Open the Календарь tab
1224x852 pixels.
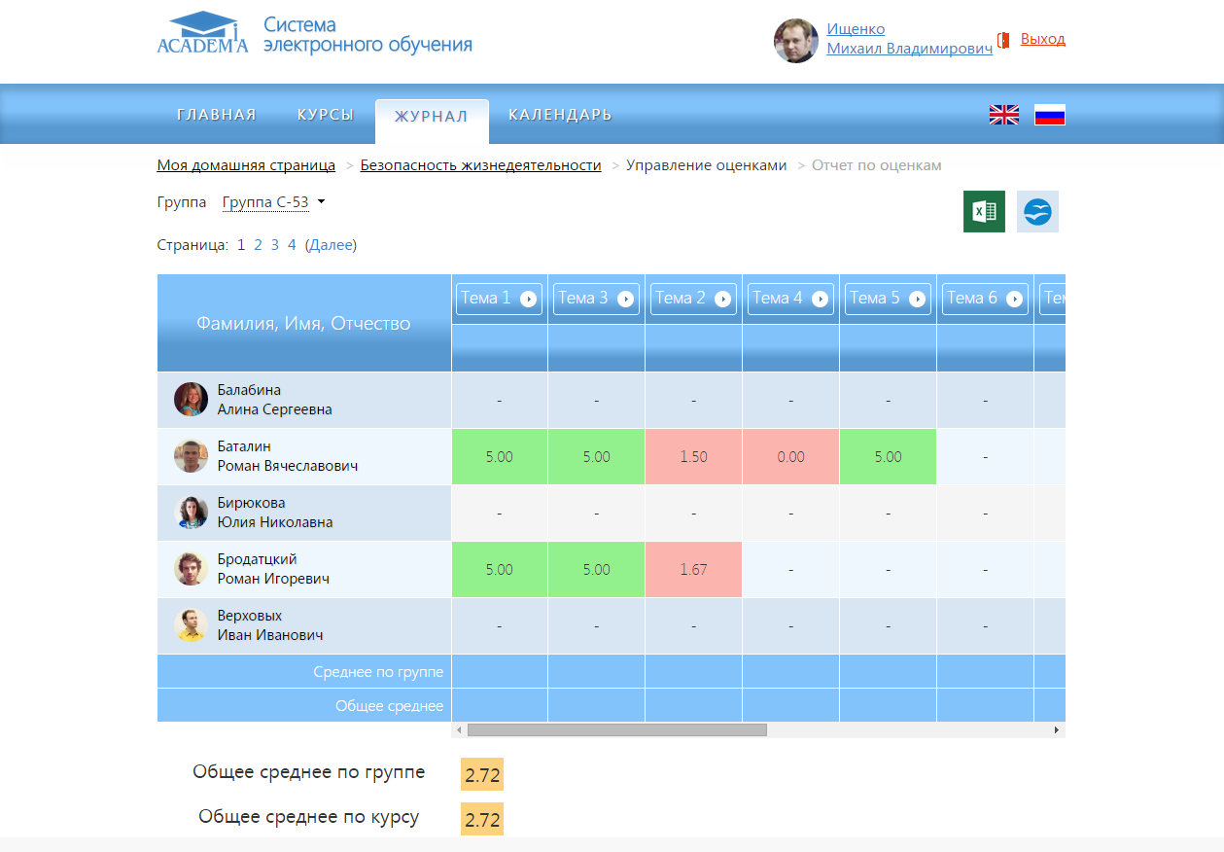[x=560, y=115]
